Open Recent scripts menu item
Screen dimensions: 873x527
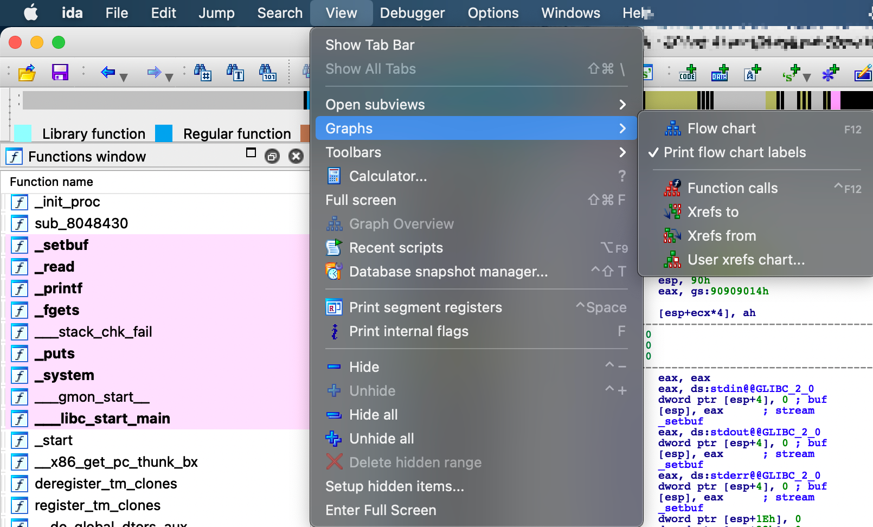pos(476,248)
